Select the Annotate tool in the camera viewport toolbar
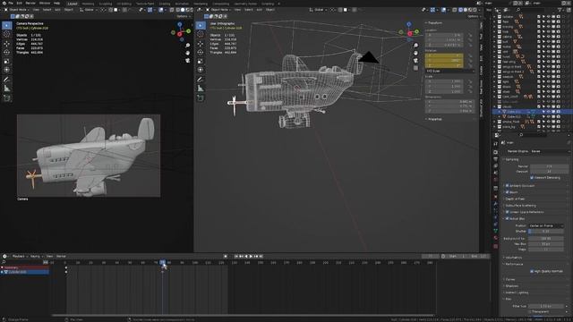The image size is (573, 322). pyautogui.click(x=7, y=80)
